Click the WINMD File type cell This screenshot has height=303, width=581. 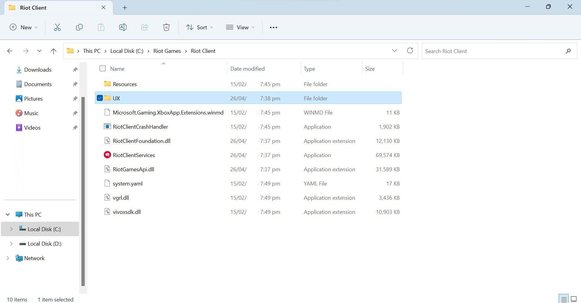(x=318, y=112)
